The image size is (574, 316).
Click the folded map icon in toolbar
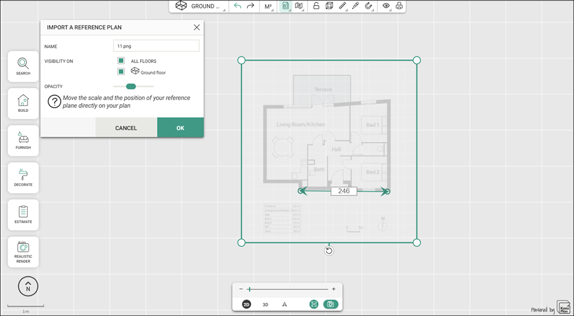298,6
